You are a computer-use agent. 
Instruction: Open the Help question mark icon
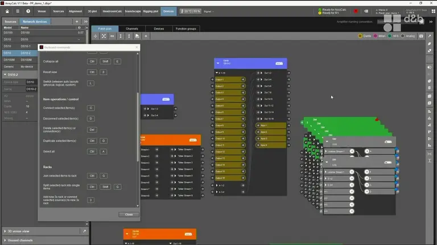[28, 11]
